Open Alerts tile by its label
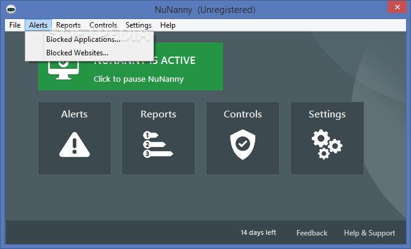The width and height of the screenshot is (411, 249). tap(75, 114)
